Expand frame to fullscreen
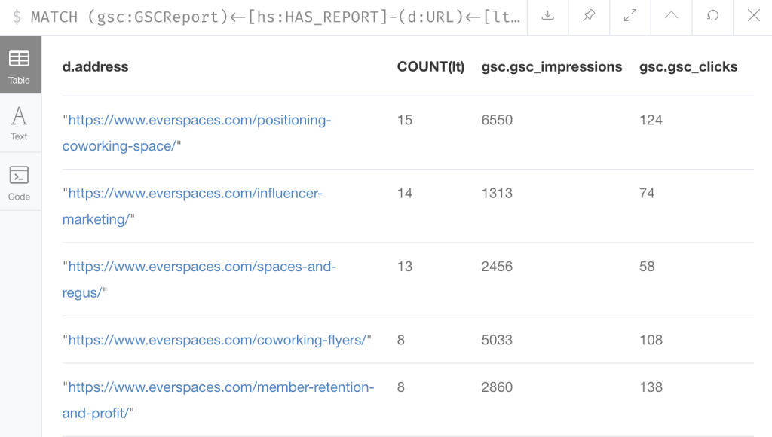Screen dimensions: 772x437 tap(630, 16)
